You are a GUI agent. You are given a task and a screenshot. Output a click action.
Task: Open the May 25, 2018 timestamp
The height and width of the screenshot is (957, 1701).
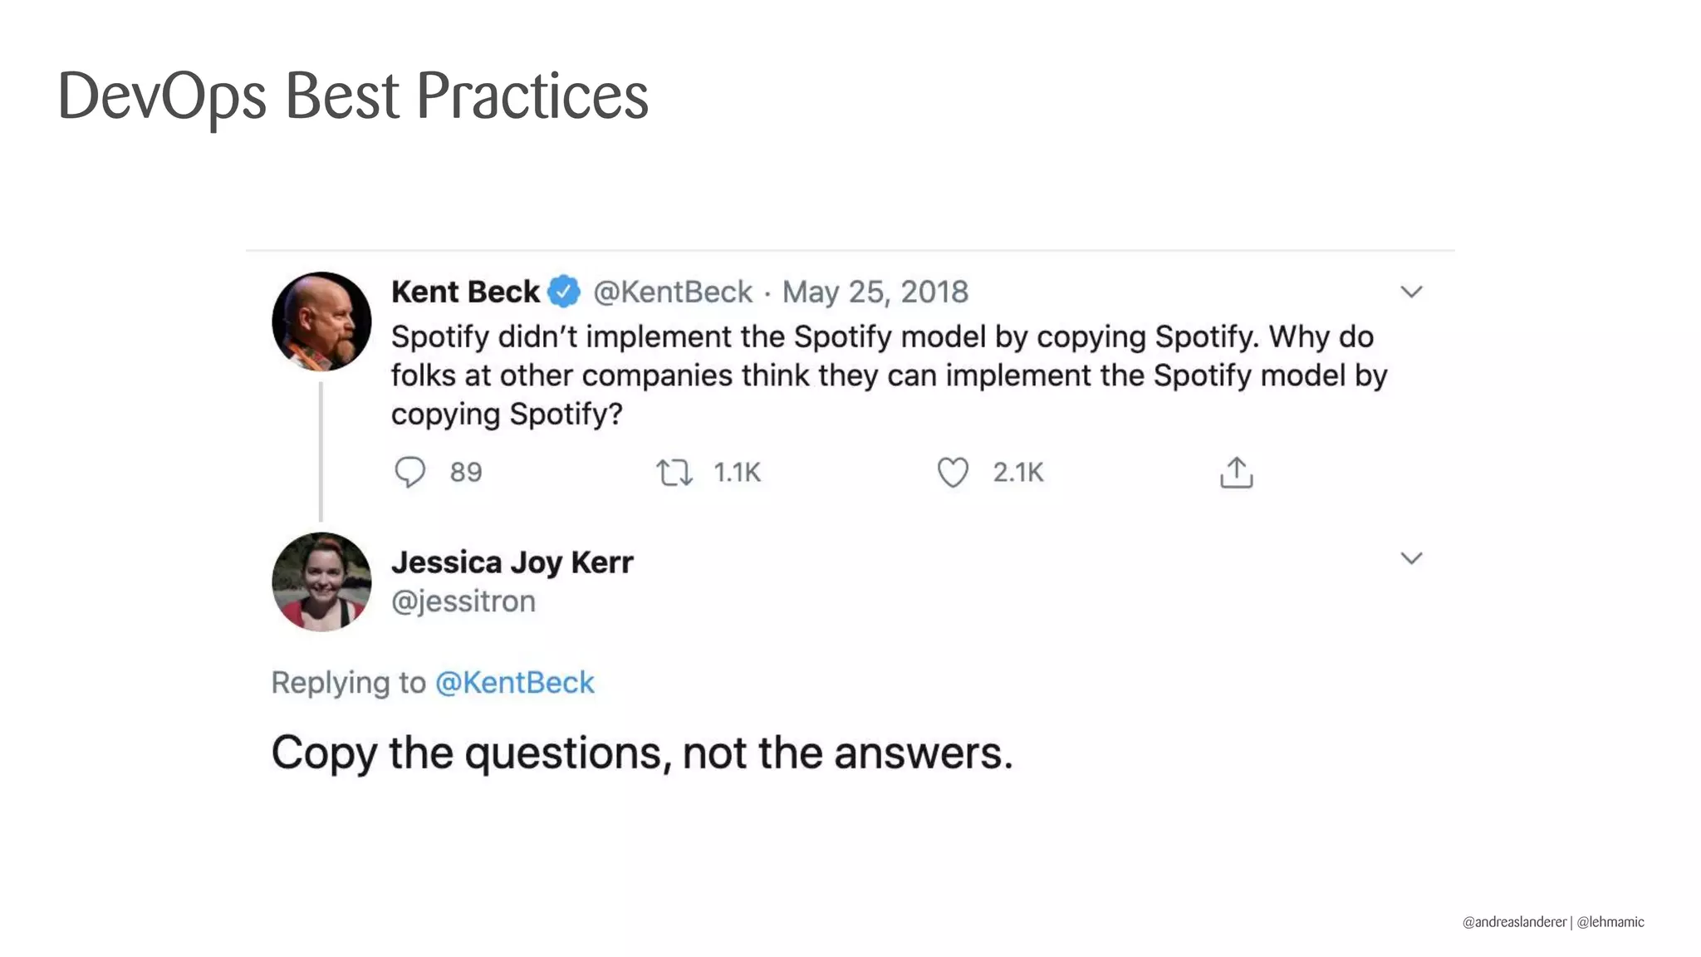pos(875,292)
